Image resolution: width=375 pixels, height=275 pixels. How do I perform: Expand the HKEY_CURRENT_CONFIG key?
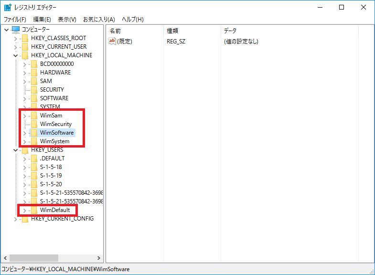click(x=16, y=219)
